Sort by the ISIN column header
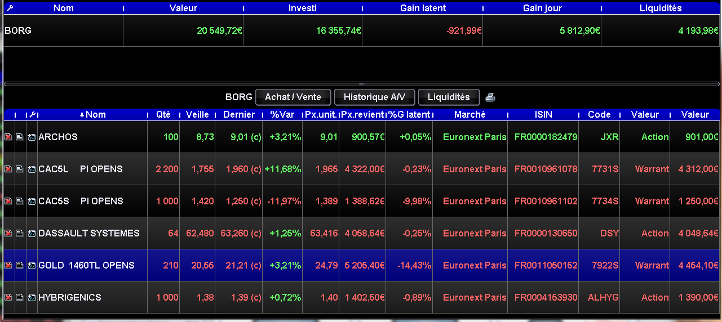 [543, 114]
